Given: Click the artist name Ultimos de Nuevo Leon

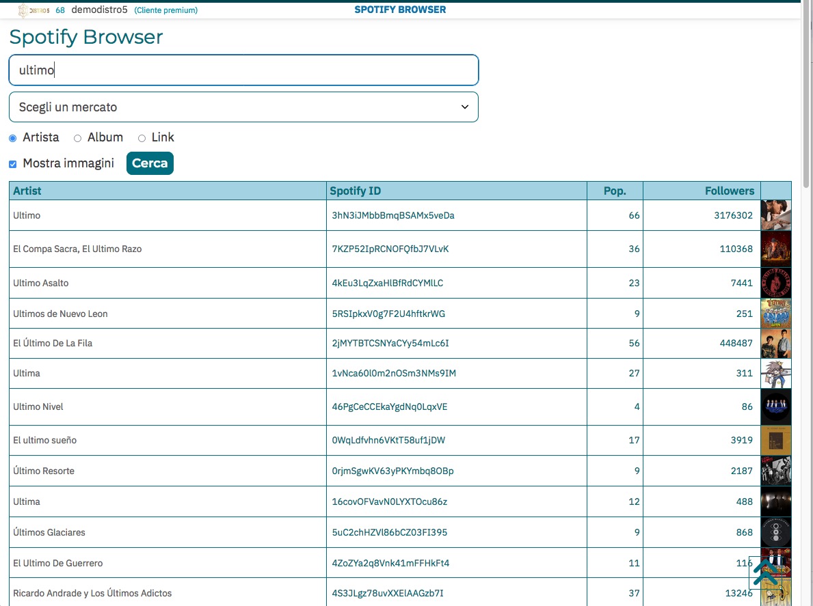Looking at the screenshot, I should tap(60, 314).
